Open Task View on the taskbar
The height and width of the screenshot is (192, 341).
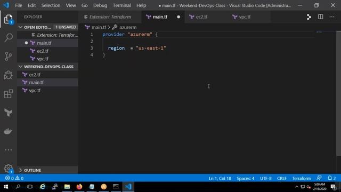pyautogui.click(x=30, y=187)
